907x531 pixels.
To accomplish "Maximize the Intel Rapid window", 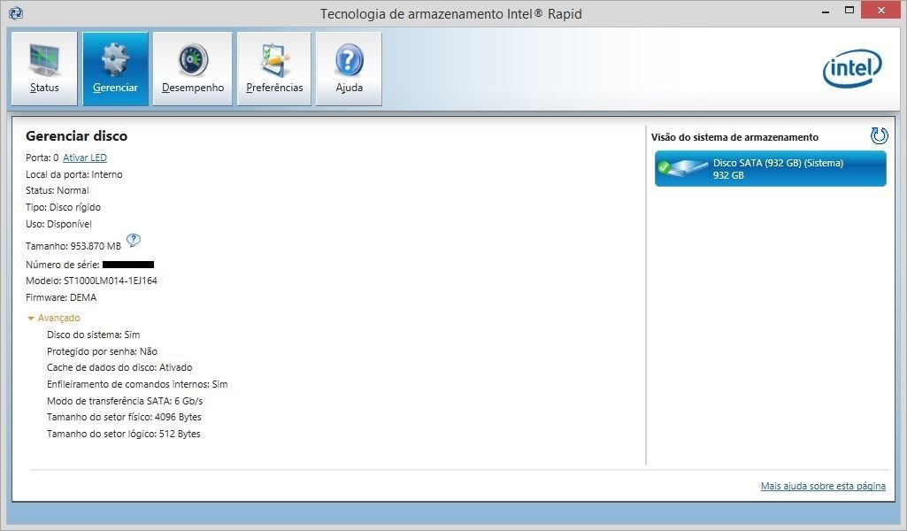I will pyautogui.click(x=849, y=11).
